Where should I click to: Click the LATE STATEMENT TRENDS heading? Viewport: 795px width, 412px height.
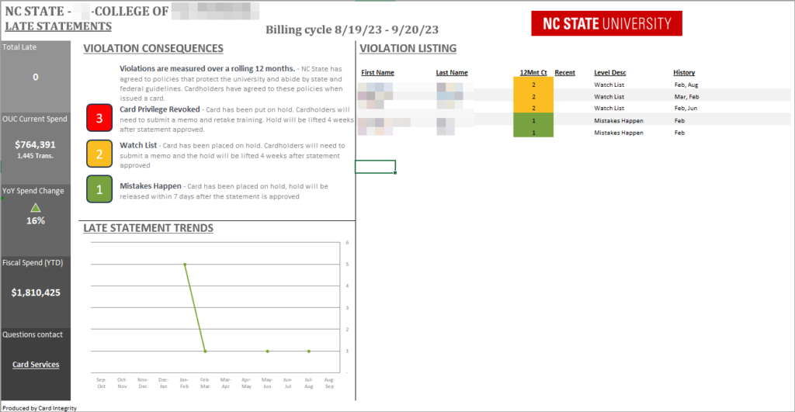(148, 228)
